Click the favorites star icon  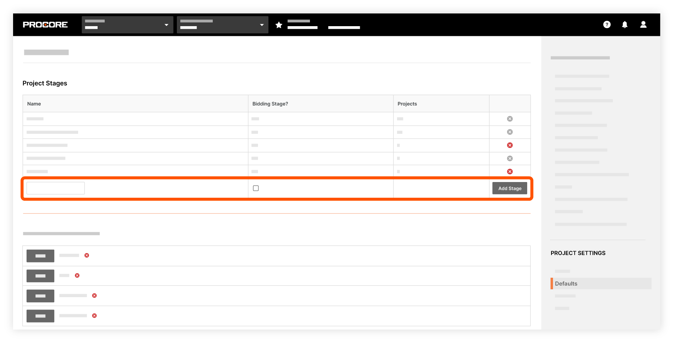click(279, 25)
